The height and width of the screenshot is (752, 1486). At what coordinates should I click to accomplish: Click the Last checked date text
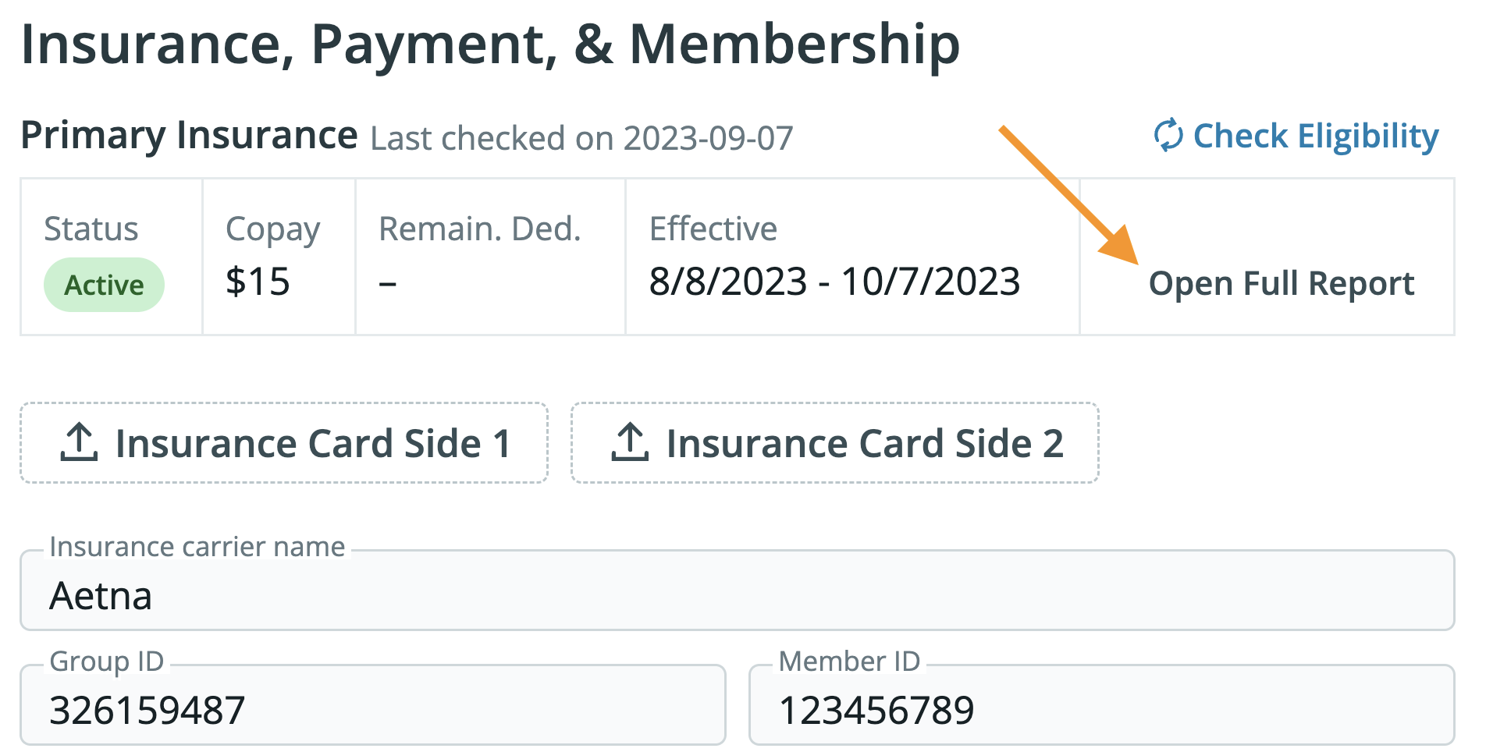click(x=581, y=138)
